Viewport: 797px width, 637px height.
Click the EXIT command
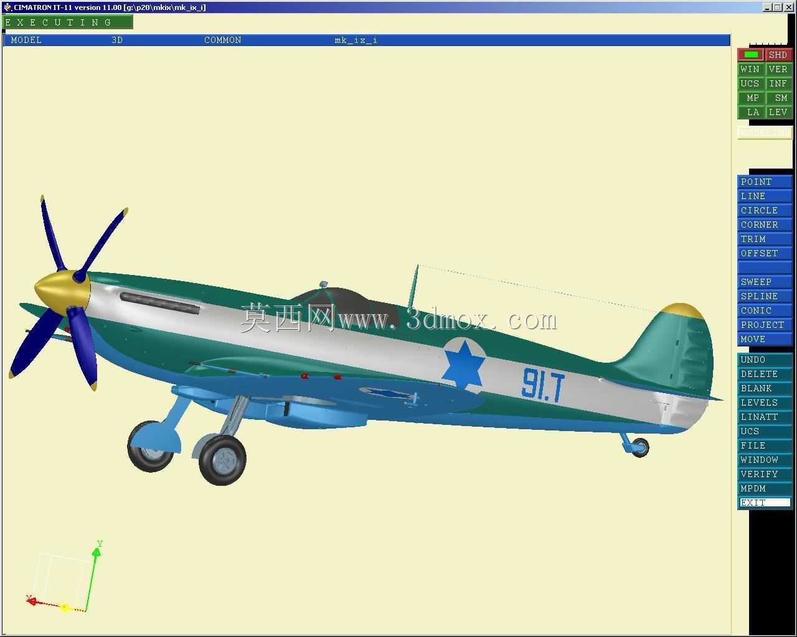point(765,503)
